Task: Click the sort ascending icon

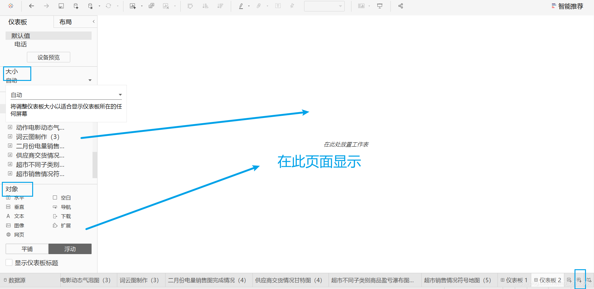Action: pyautogui.click(x=205, y=6)
